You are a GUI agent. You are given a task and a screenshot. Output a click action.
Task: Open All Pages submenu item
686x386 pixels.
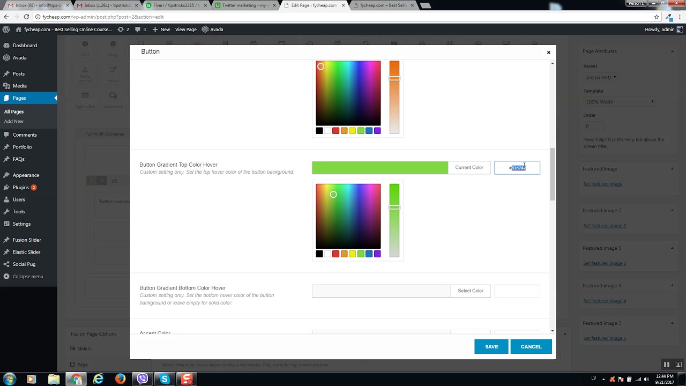(x=14, y=112)
